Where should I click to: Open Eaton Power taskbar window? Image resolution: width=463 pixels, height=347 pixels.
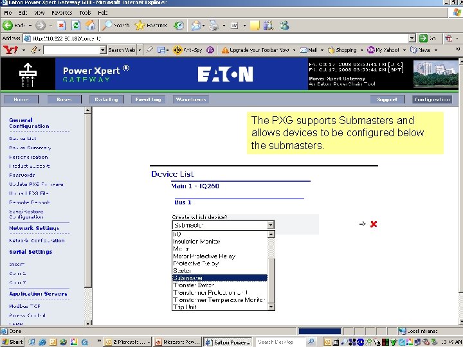pyautogui.click(x=228, y=342)
